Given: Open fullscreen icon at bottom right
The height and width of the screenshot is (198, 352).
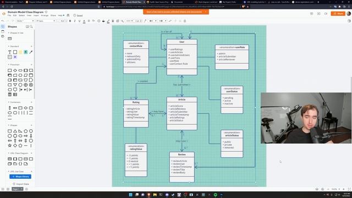Looking at the screenshot, I should click(349, 189).
